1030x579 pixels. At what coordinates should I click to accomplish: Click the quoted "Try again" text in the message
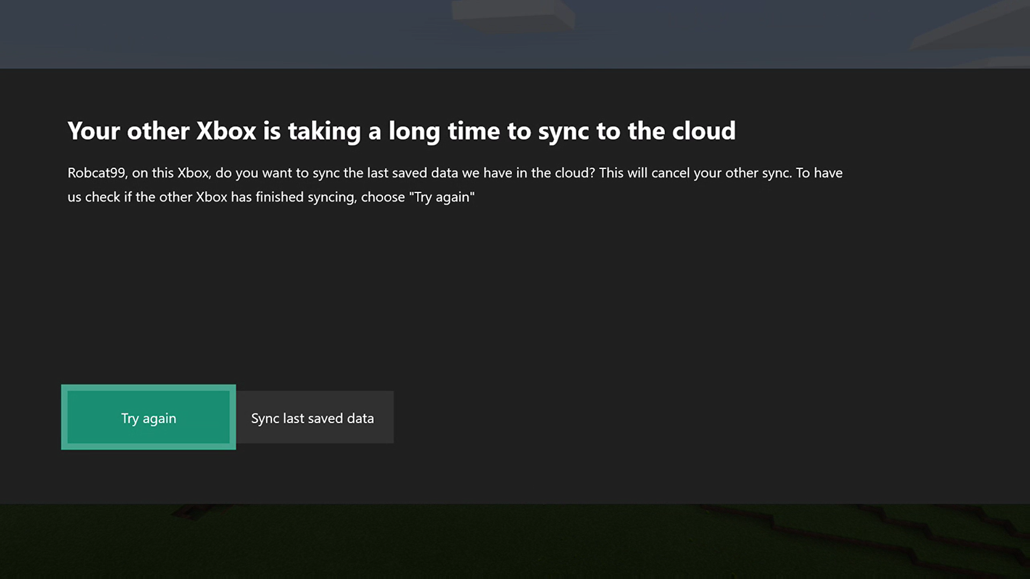(442, 197)
